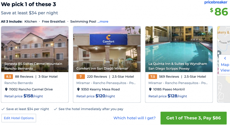This screenshot has height=125, width=230.
Task: Click 'Get 1 of These 3, Pay $86' button
Action: (193, 118)
